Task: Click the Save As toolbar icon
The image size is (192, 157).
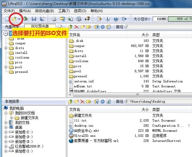Action: [x=42, y=19]
